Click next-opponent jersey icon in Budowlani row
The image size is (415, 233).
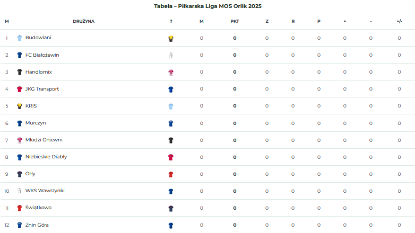tap(171, 38)
